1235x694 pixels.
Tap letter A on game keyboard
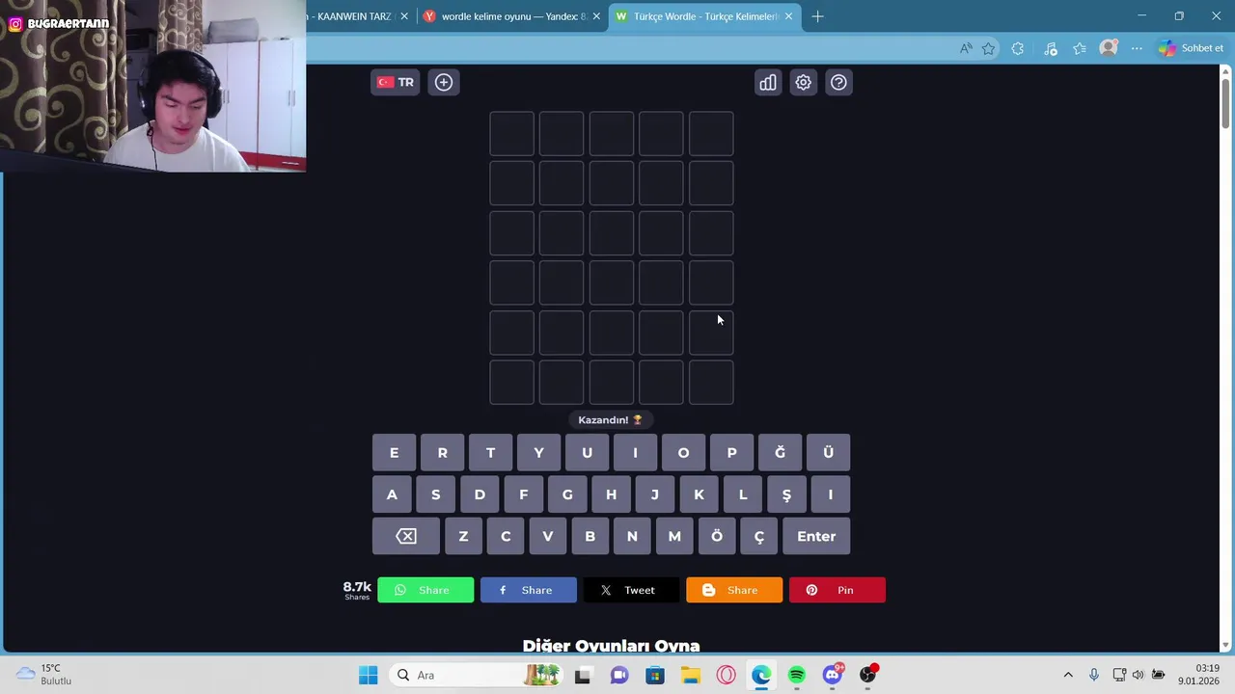[392, 495]
